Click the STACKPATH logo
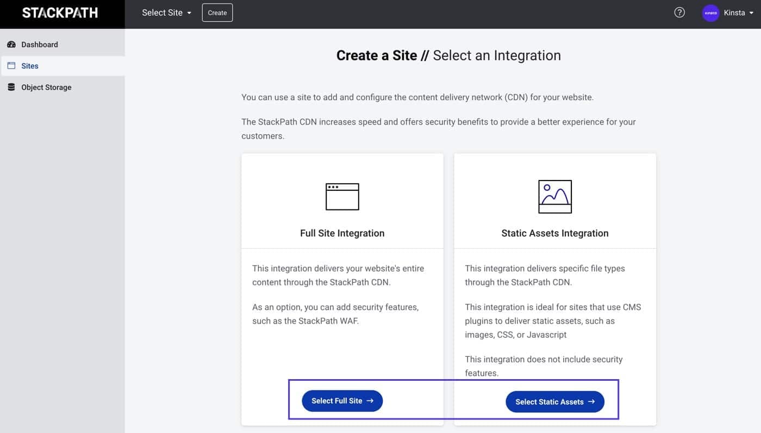This screenshot has height=433, width=761. (60, 12)
